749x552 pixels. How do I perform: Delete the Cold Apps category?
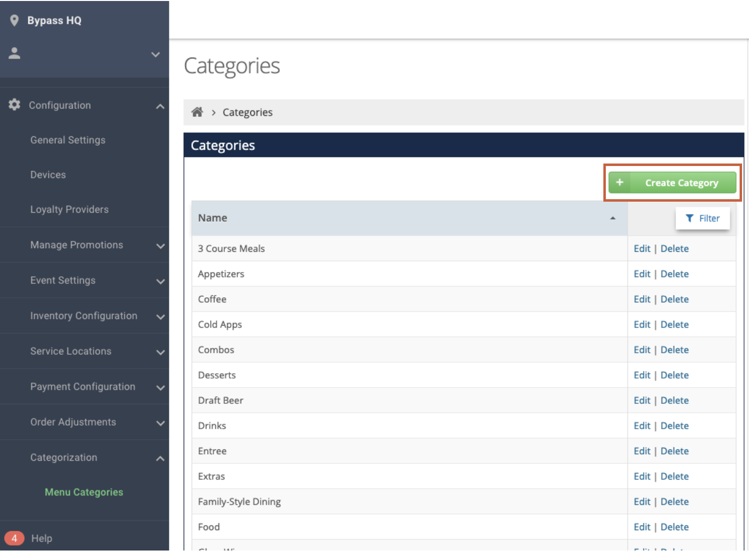[x=675, y=324]
